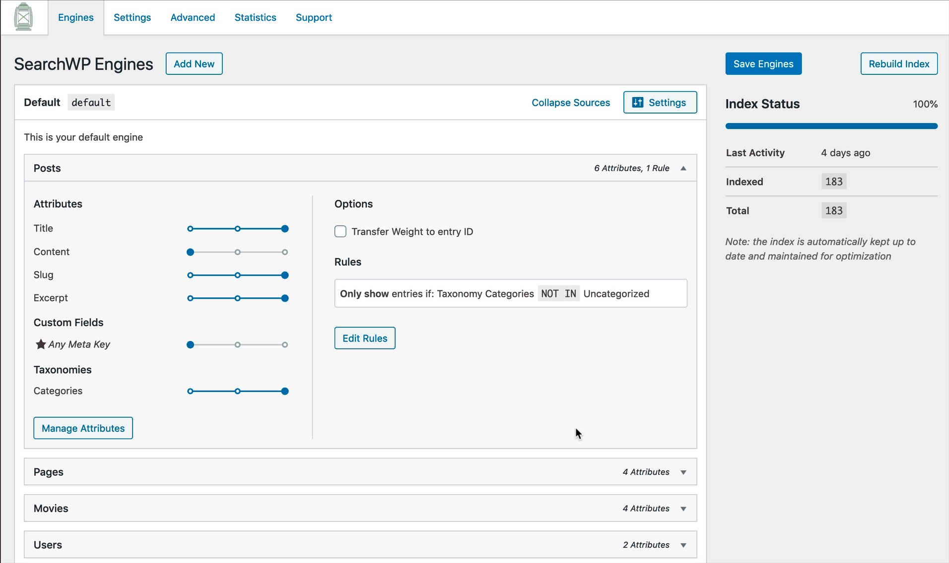The width and height of the screenshot is (949, 563).
Task: Click the '100%' index status value
Action: click(925, 104)
